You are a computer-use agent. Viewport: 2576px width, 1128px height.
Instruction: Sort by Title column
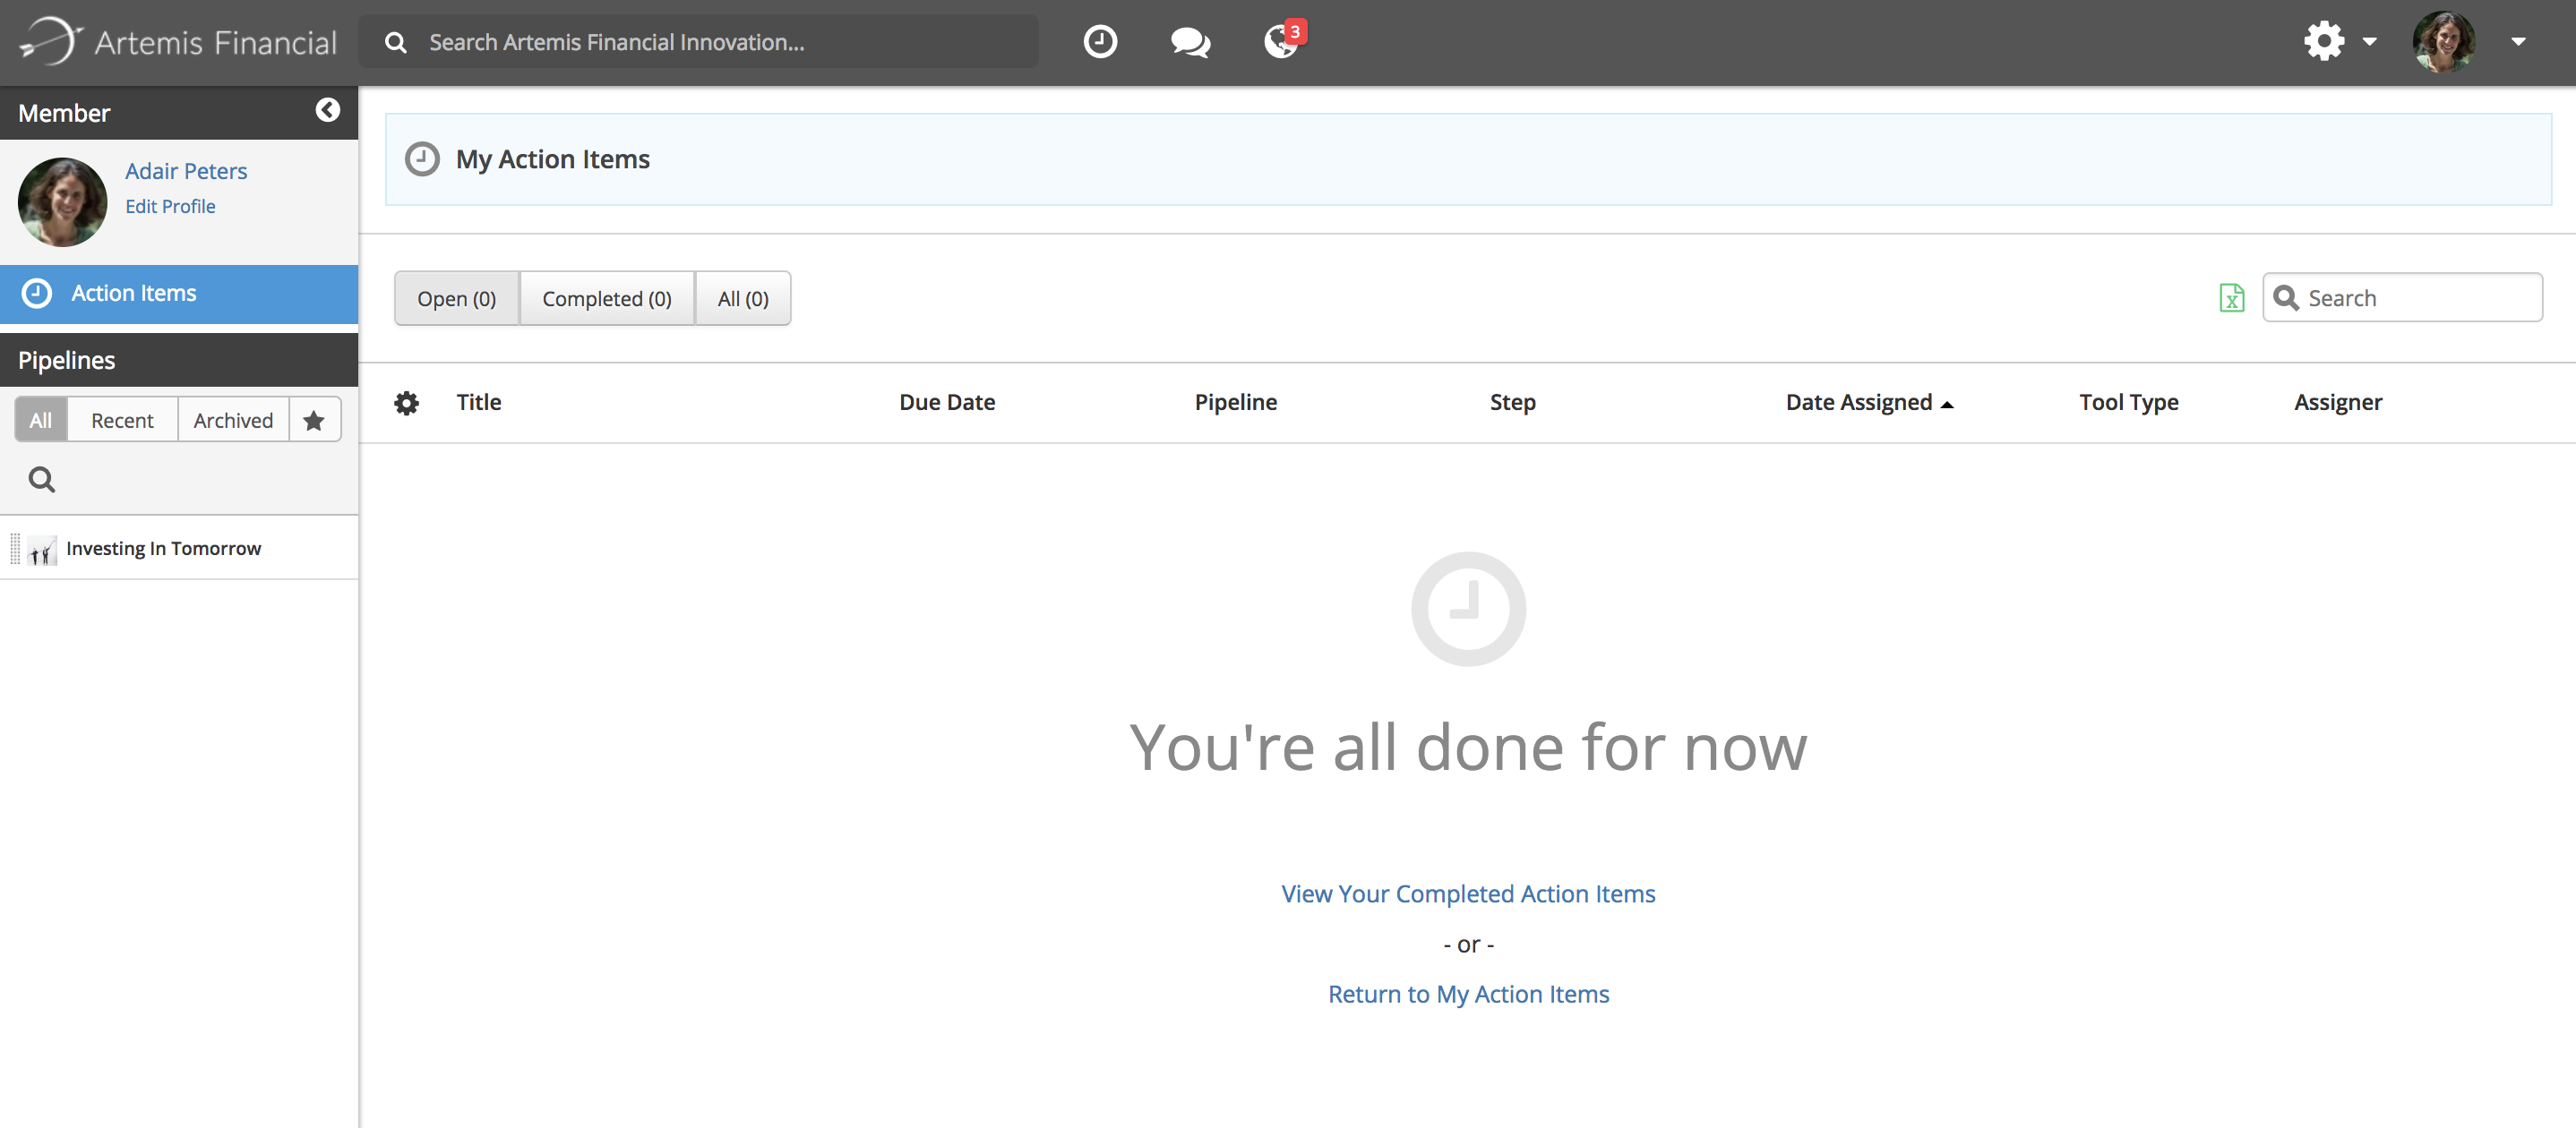point(479,403)
